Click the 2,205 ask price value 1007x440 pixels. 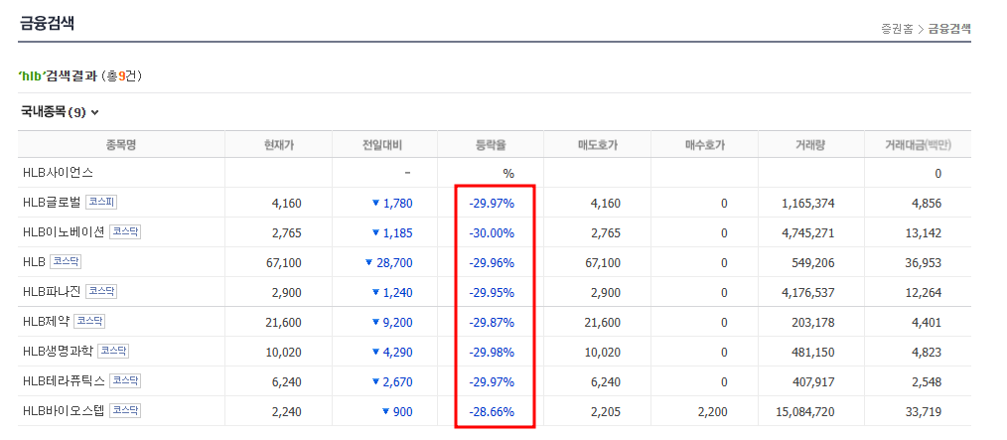tap(608, 412)
